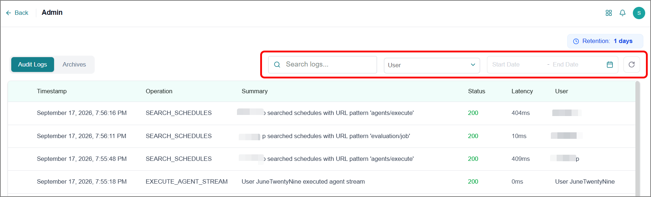Click the back arrow icon
The height and width of the screenshot is (197, 651).
(x=9, y=13)
